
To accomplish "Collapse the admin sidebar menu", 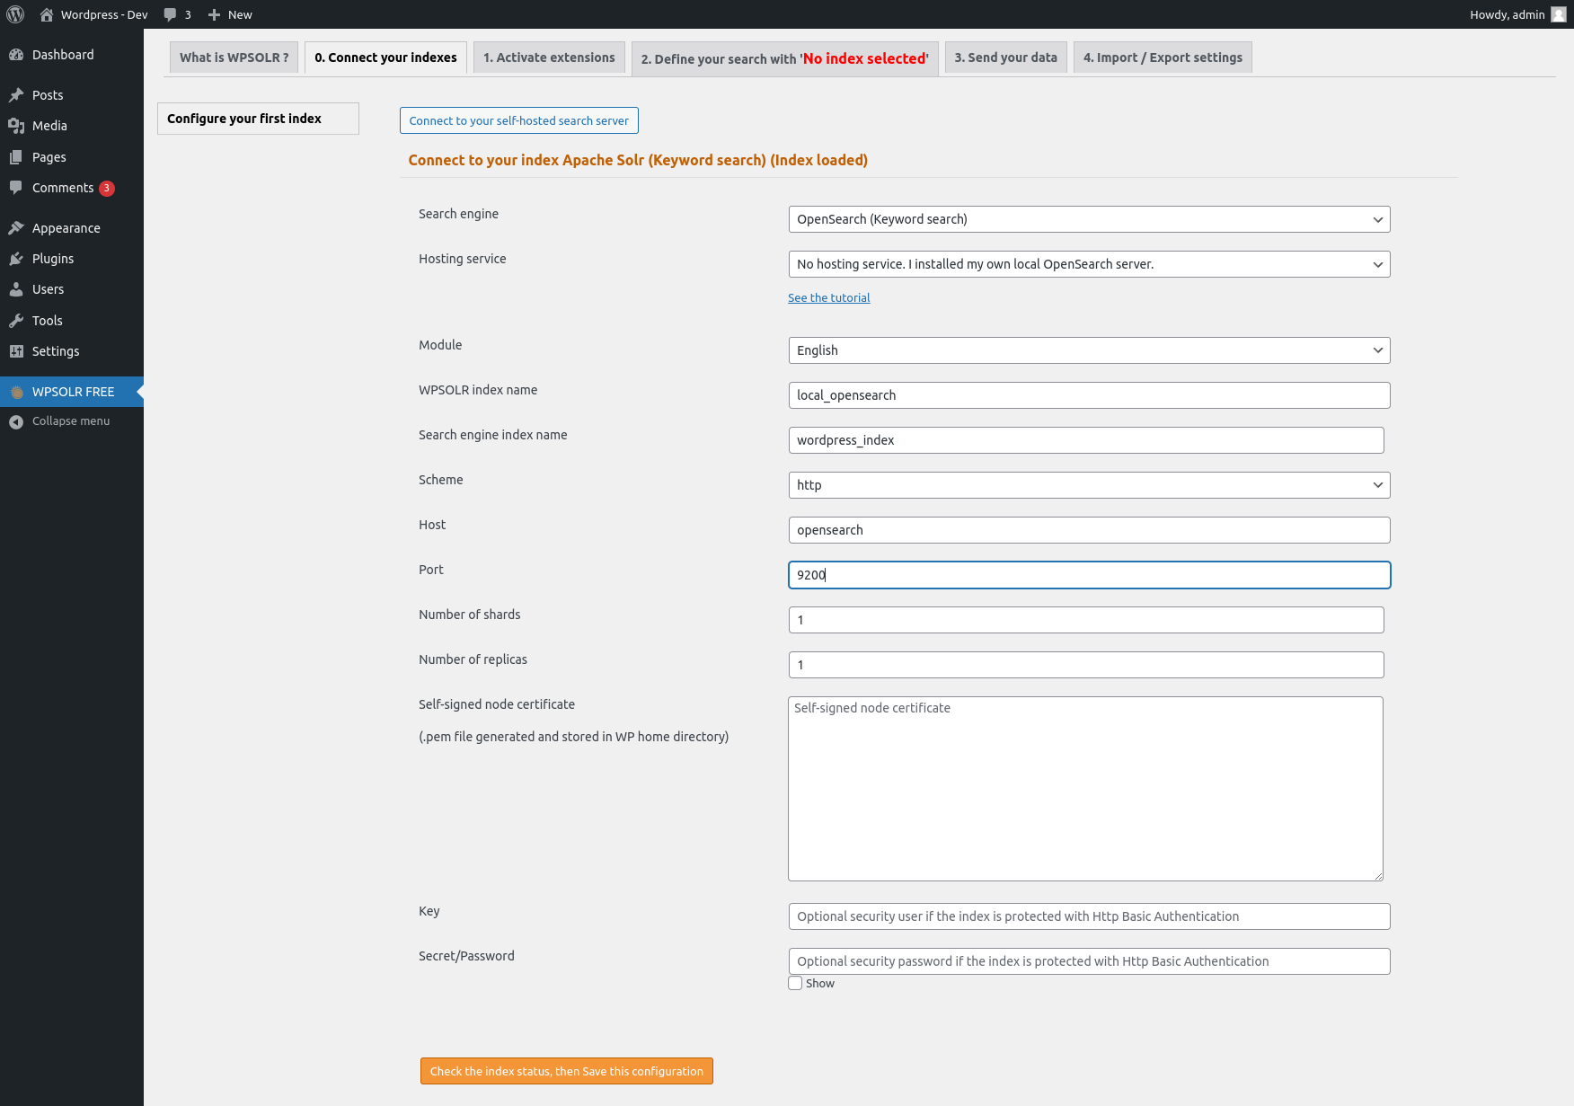I will pyautogui.click(x=72, y=421).
